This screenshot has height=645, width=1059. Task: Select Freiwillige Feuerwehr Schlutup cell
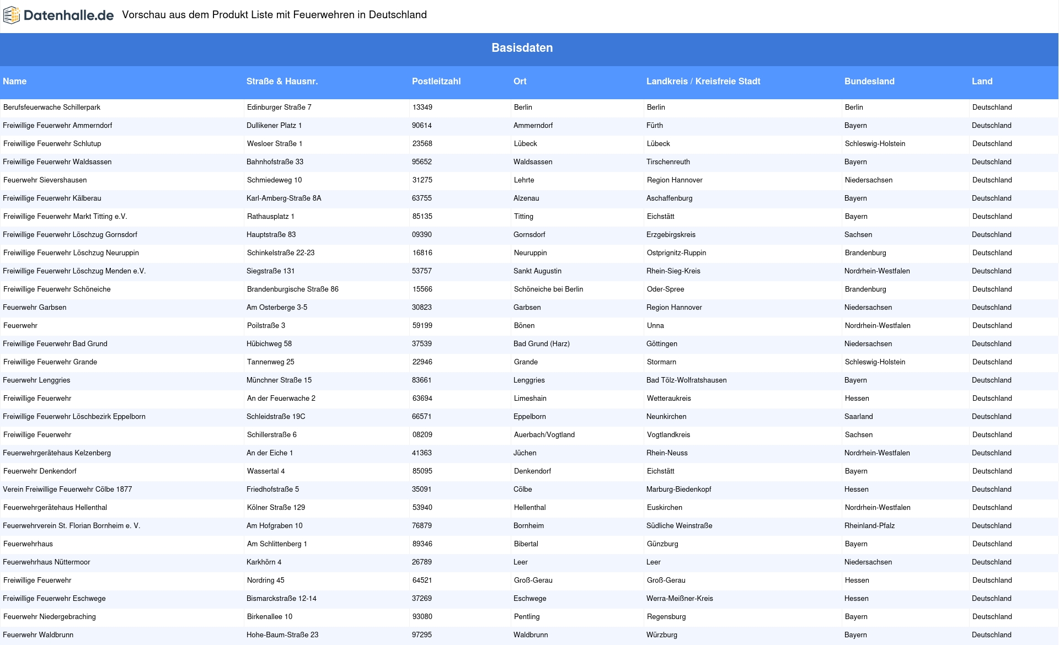click(52, 144)
